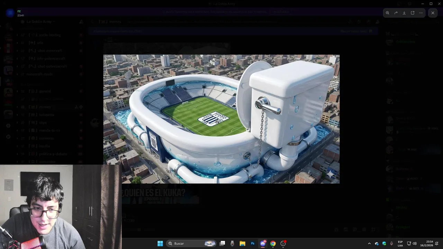Image resolution: width=443 pixels, height=249 pixels.
Task: Click the username rc in the viewer
Action: pos(19,11)
